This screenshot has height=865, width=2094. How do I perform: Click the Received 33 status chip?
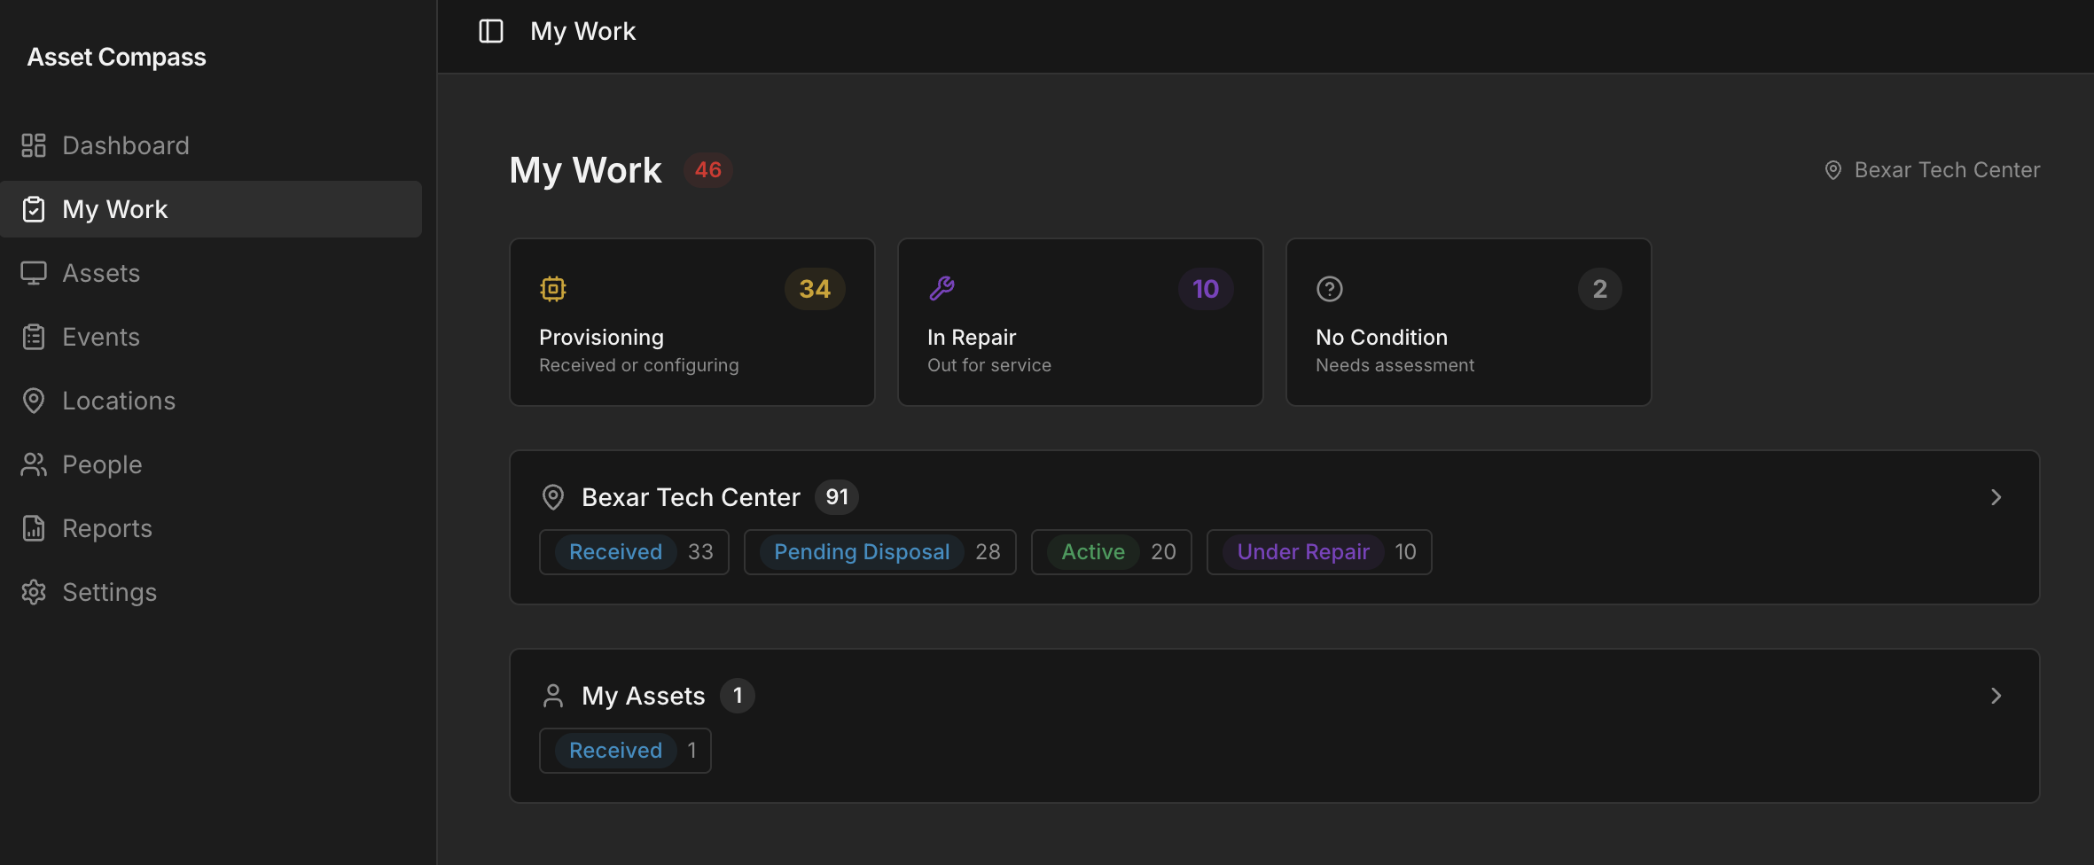(x=634, y=552)
